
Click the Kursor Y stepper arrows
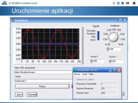click(110, 61)
